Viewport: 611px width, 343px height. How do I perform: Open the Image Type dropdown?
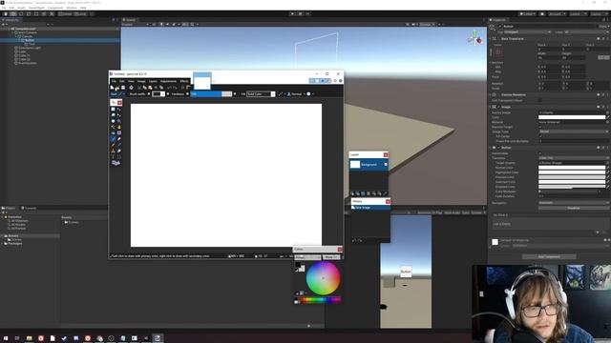pyautogui.click(x=573, y=131)
